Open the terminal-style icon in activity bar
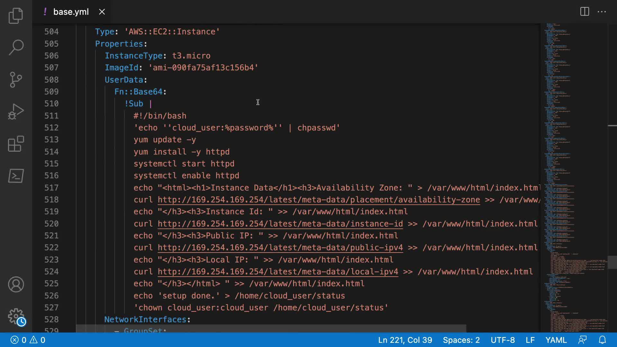 [16, 176]
